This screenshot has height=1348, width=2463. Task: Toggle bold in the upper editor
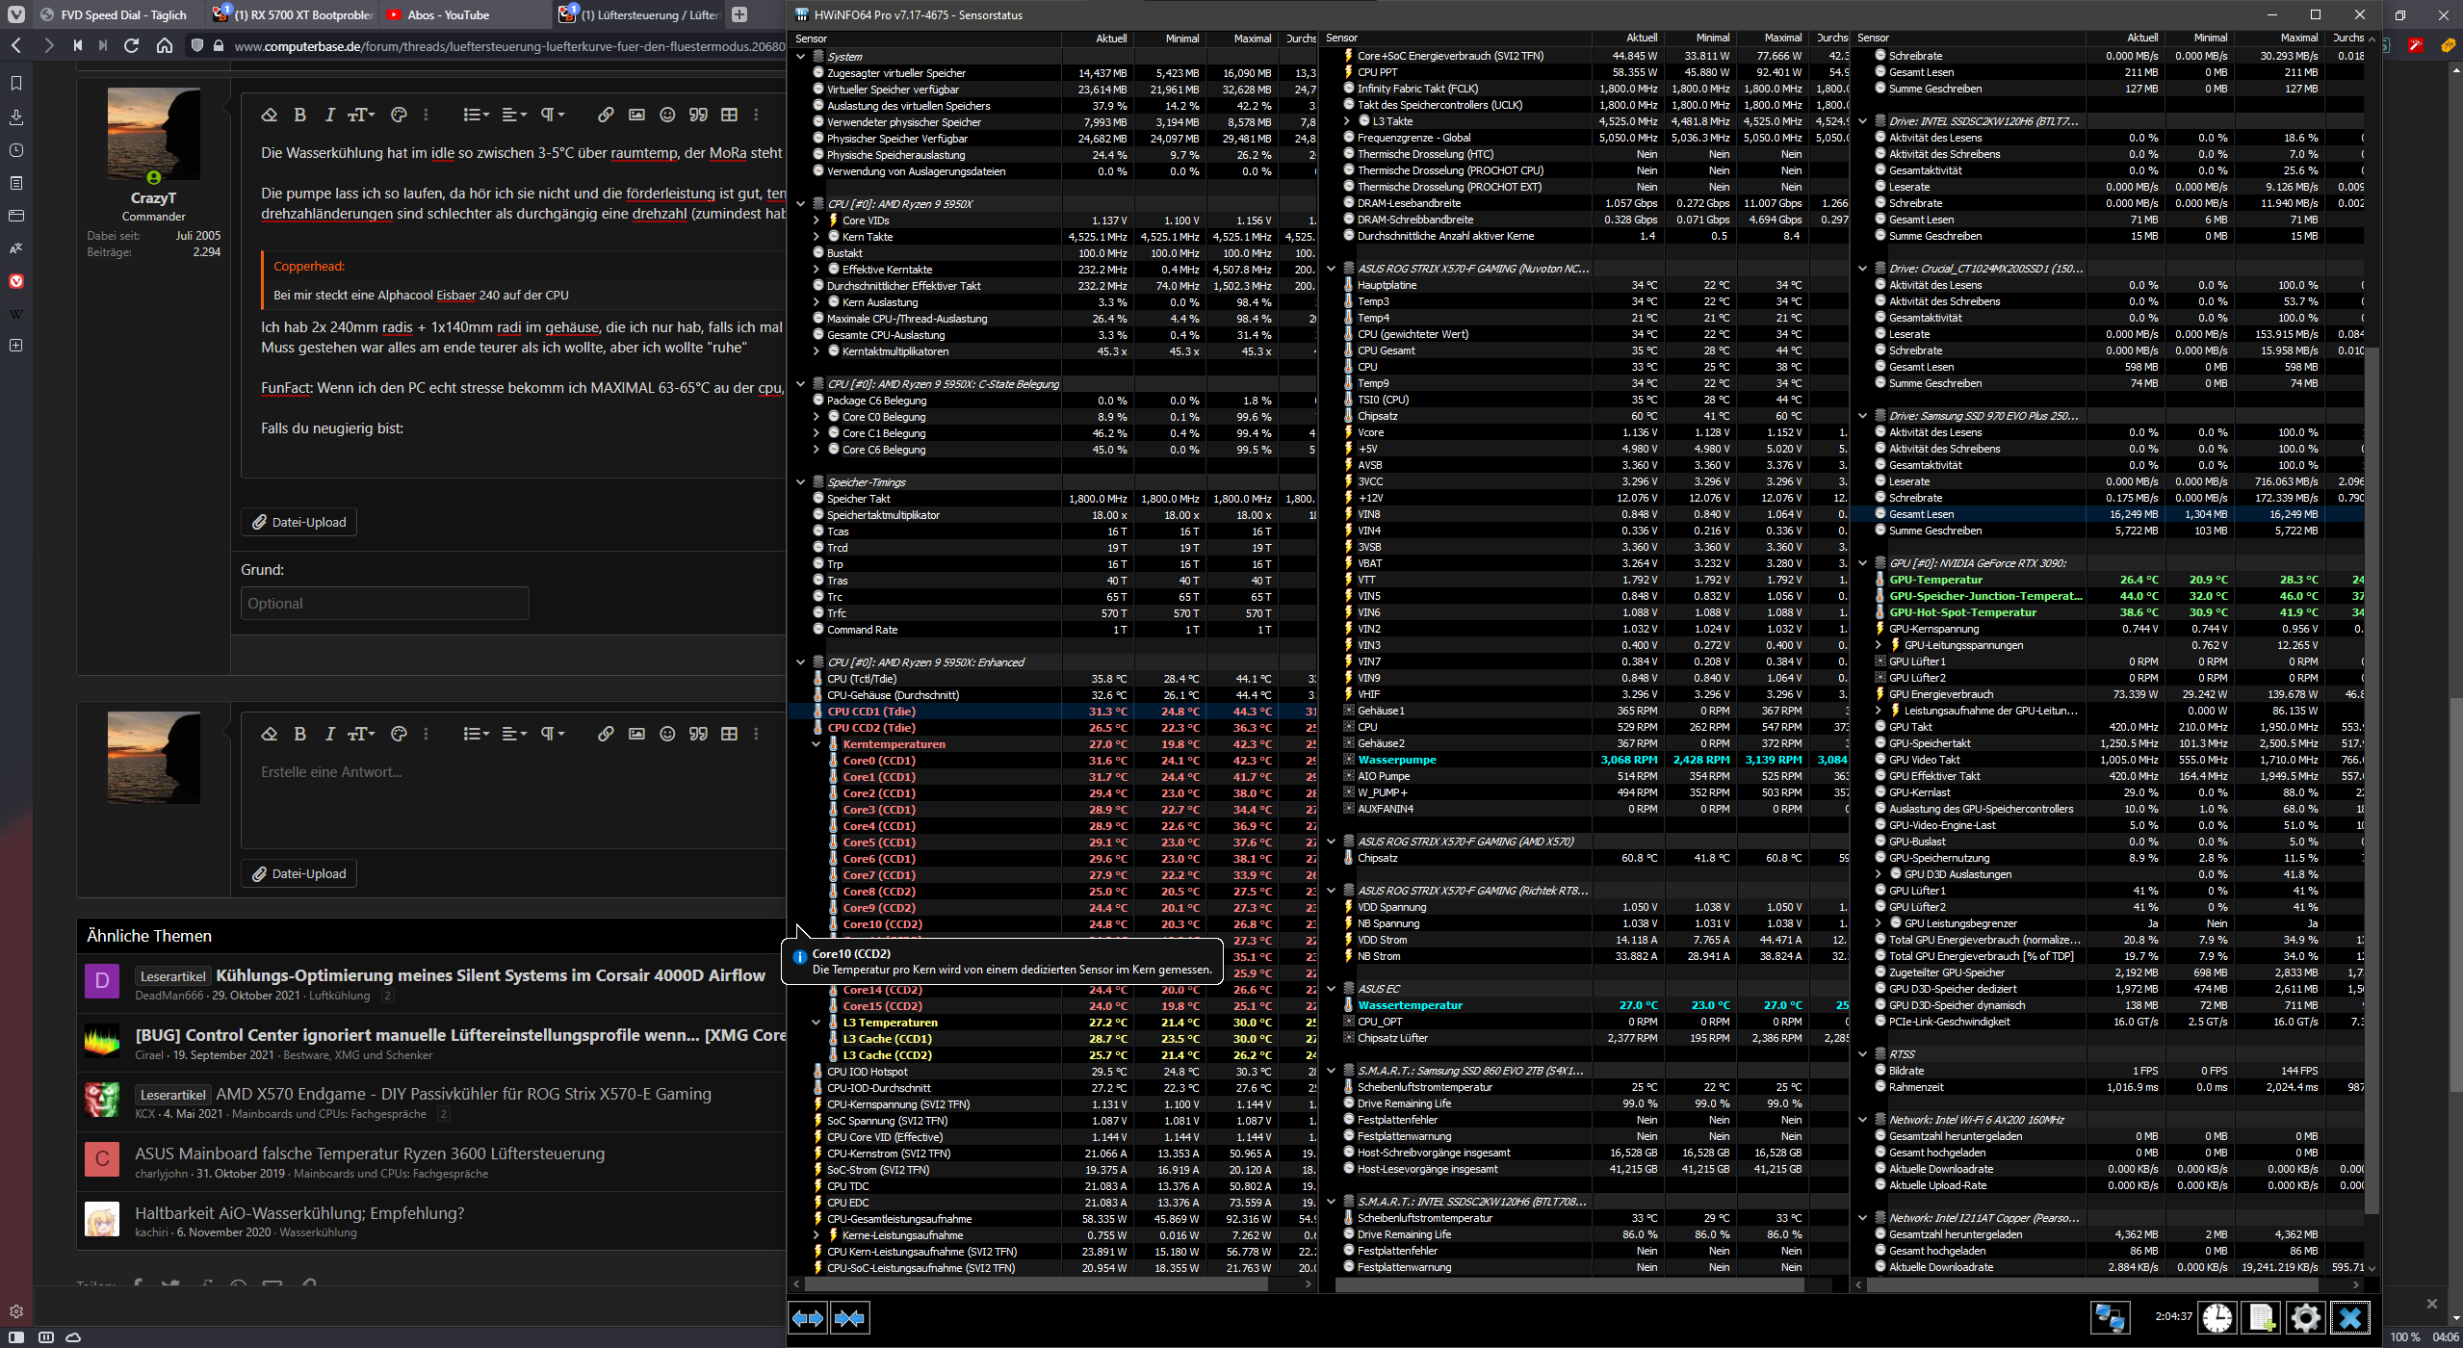tap(299, 115)
